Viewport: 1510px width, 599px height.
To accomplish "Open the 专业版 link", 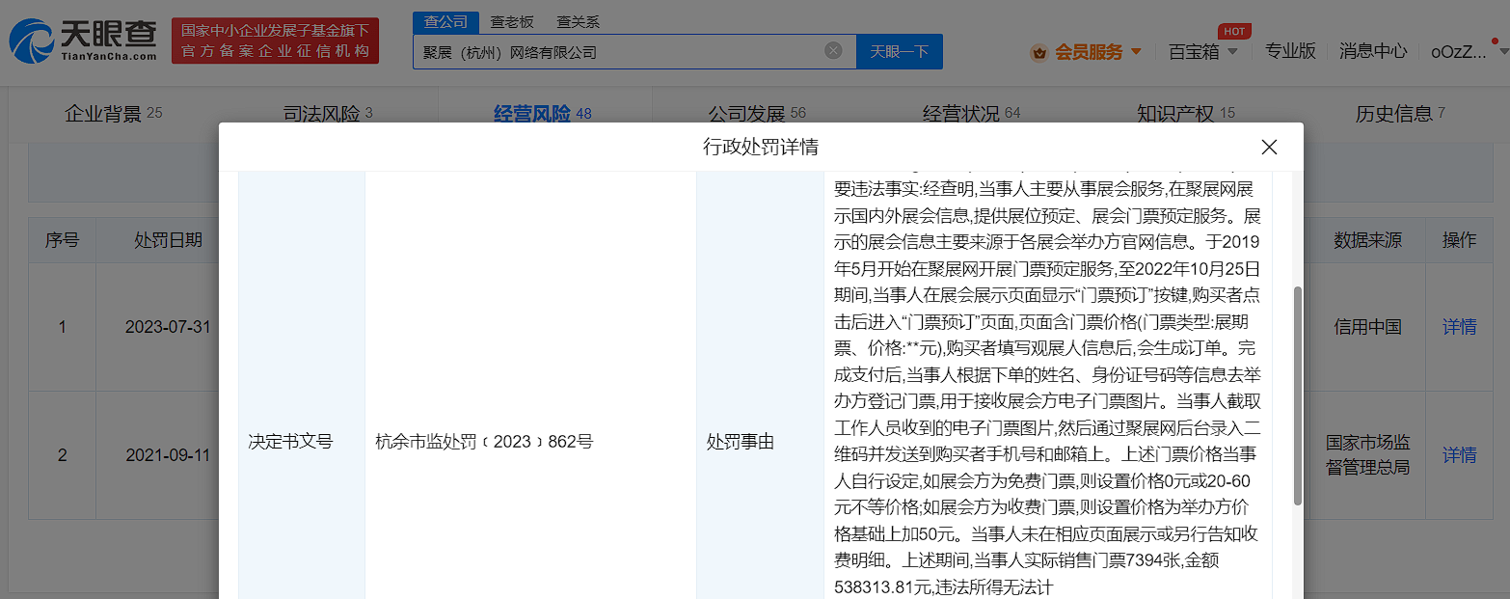I will coord(1290,52).
